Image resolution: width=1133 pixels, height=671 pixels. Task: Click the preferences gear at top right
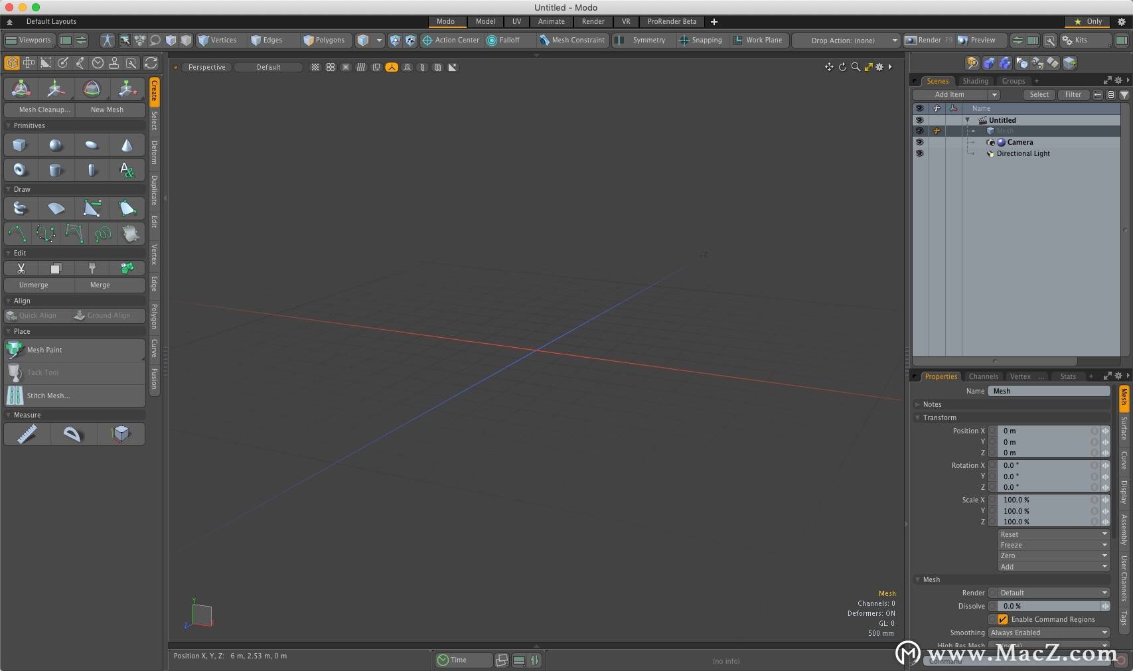click(1122, 21)
